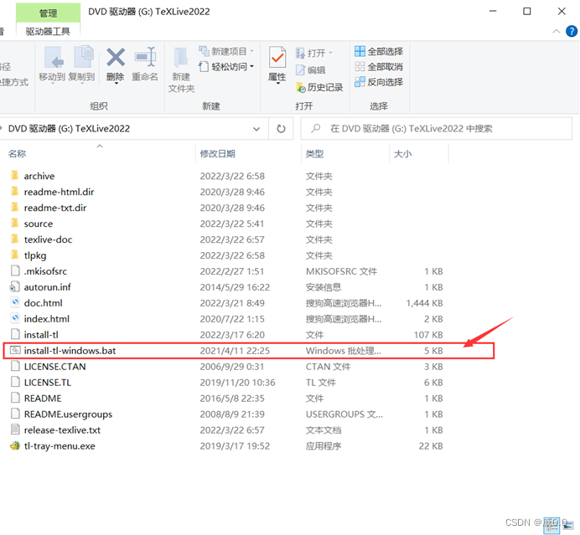This screenshot has width=580, height=535.
Task: Click size value 1,444 KB
Action: point(425,303)
